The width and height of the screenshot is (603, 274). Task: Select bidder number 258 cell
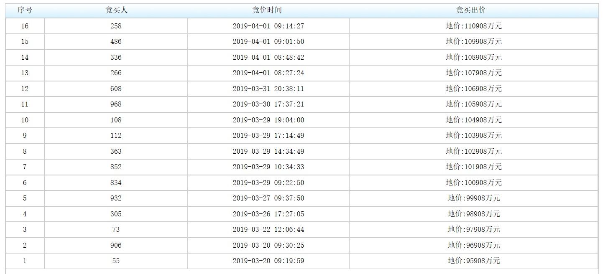click(116, 26)
